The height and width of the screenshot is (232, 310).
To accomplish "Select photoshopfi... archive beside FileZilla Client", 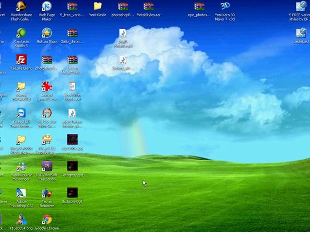I will point(47,60).
